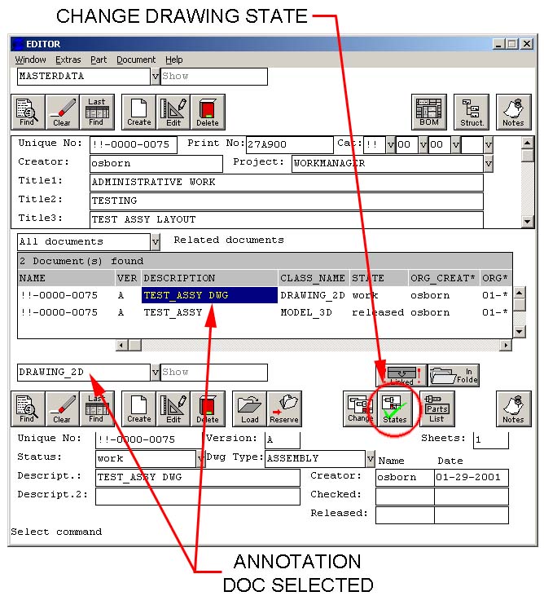Click the Parts List icon
The image size is (544, 596).
click(x=437, y=408)
